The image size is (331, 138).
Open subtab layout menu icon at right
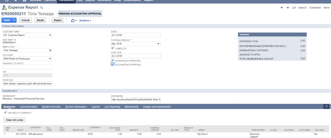[x=326, y=106]
